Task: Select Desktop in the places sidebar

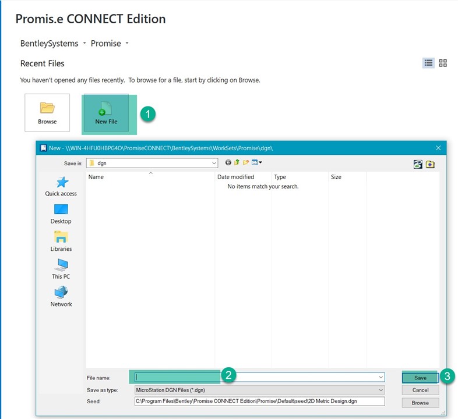Action: 61,214
